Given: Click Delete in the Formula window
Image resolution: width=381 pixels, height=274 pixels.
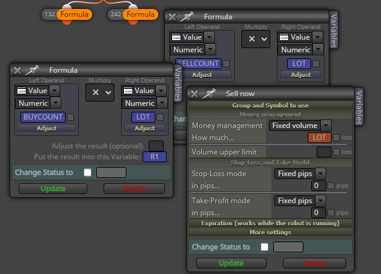Looking at the screenshot, I should (134, 189).
